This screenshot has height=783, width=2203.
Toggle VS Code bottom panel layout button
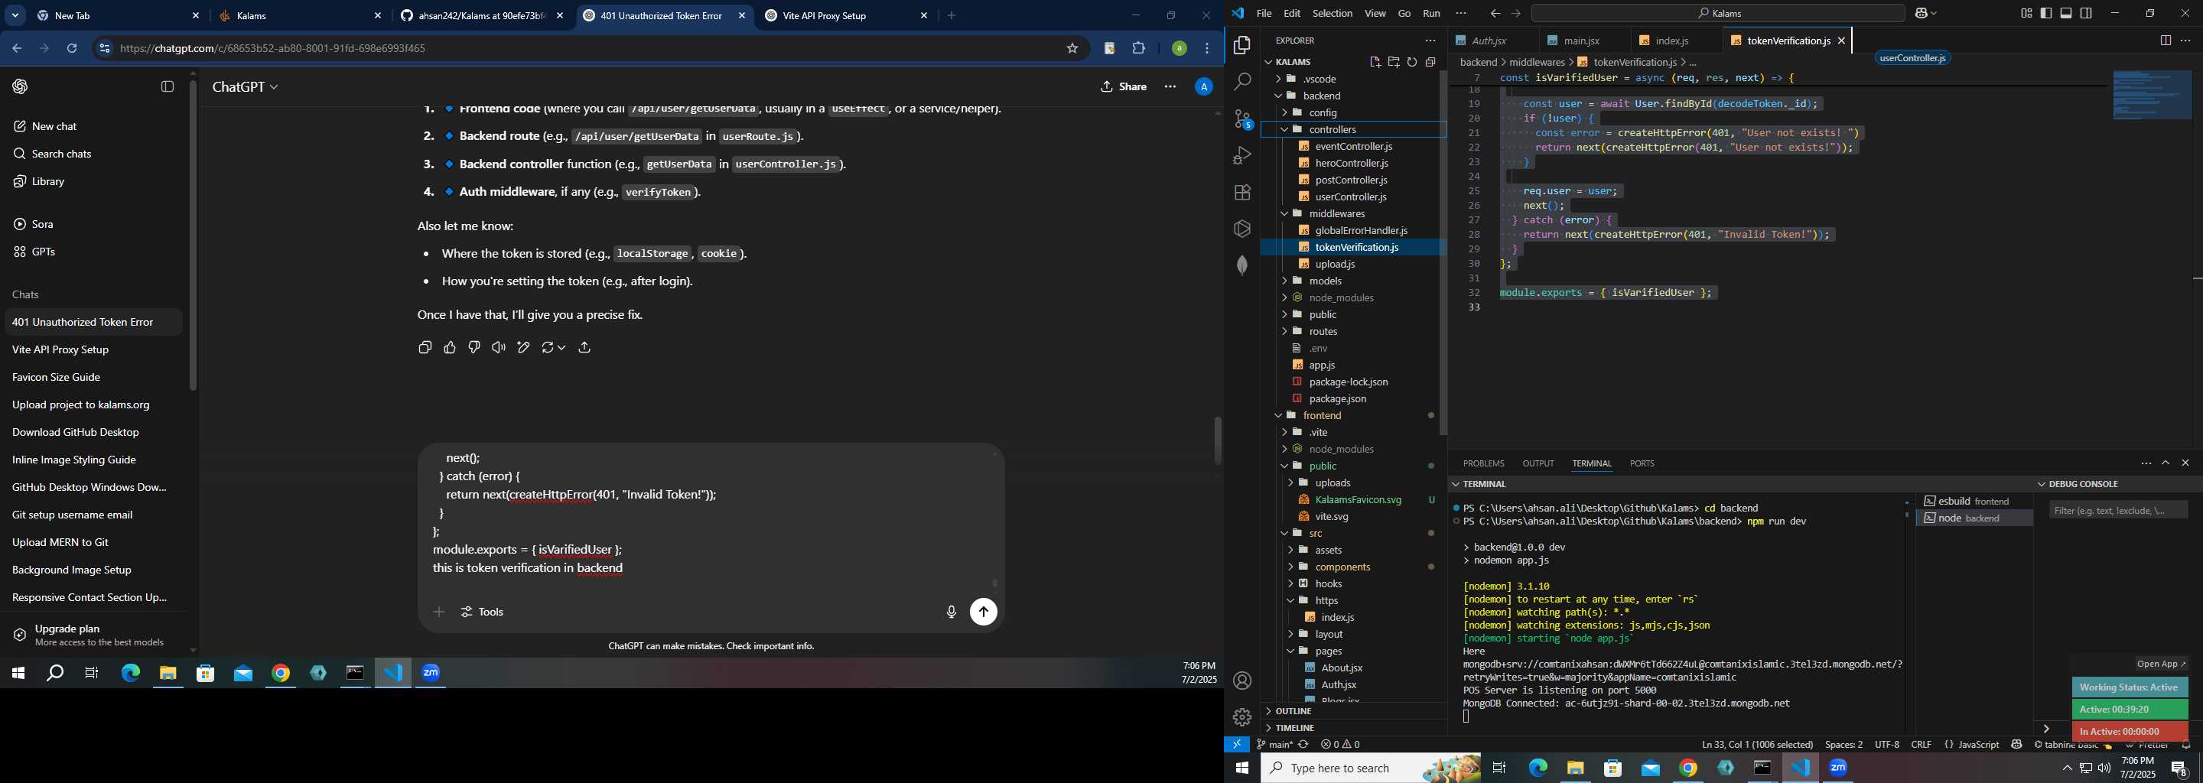(2066, 13)
